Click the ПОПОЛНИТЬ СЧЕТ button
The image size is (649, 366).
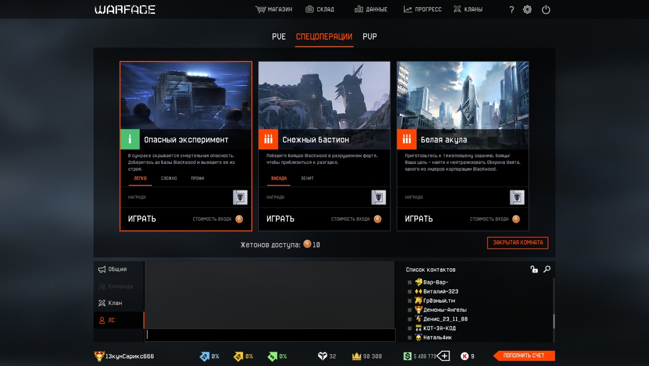point(523,356)
